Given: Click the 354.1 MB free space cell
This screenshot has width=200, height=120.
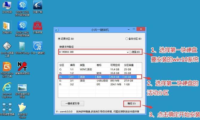Looking at the screenshot, I should (116, 84).
